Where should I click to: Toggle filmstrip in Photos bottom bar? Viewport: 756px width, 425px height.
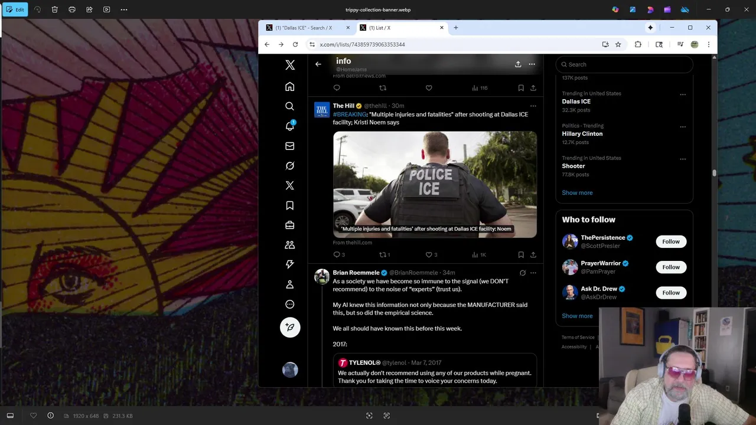tap(10, 416)
